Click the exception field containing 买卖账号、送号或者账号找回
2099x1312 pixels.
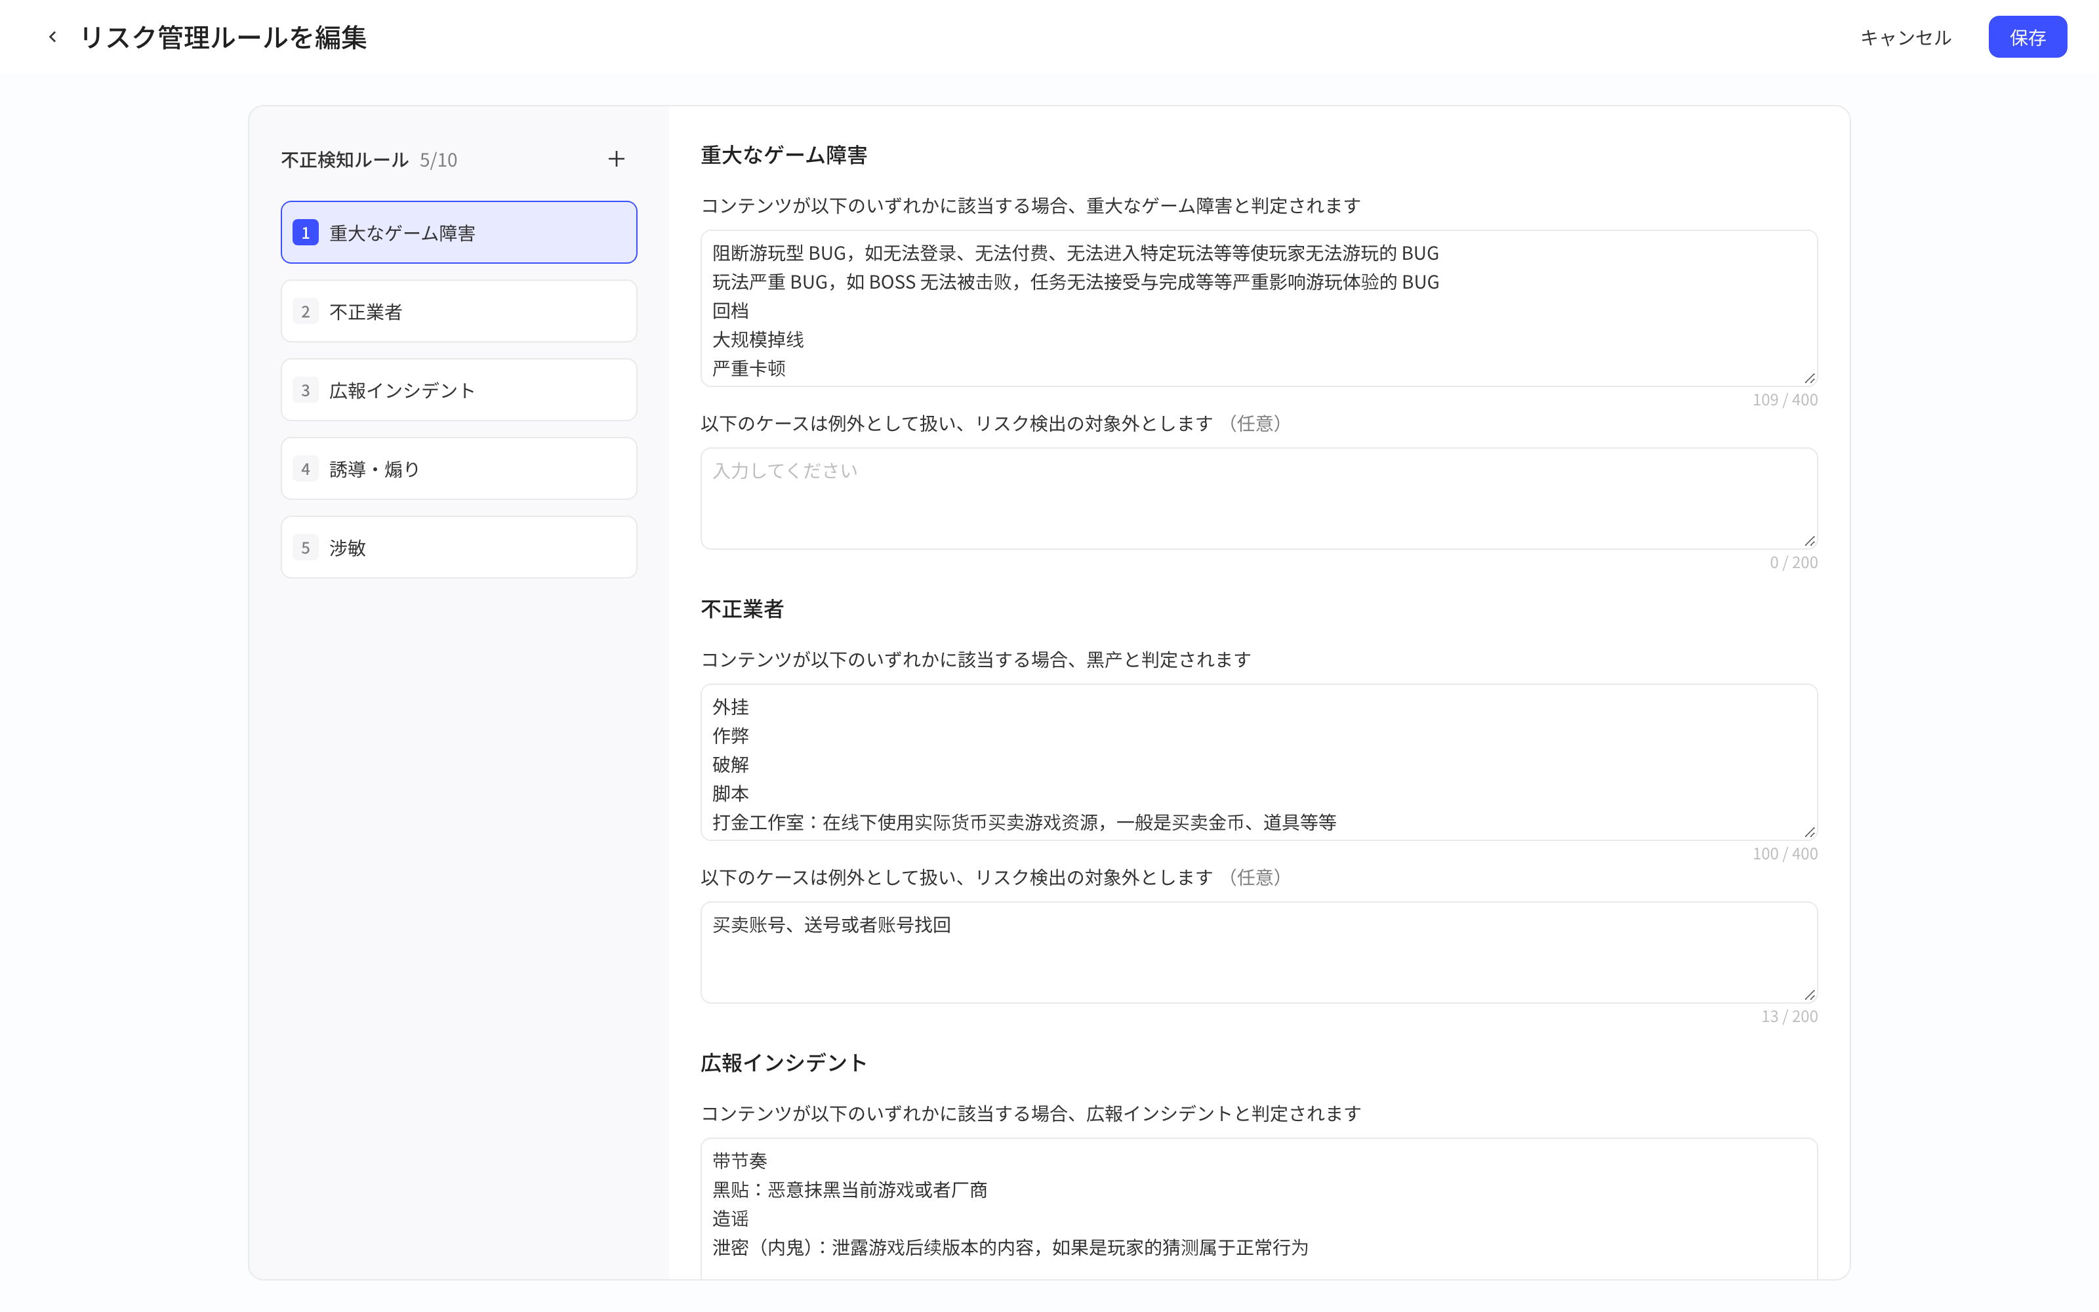[x=1259, y=953]
